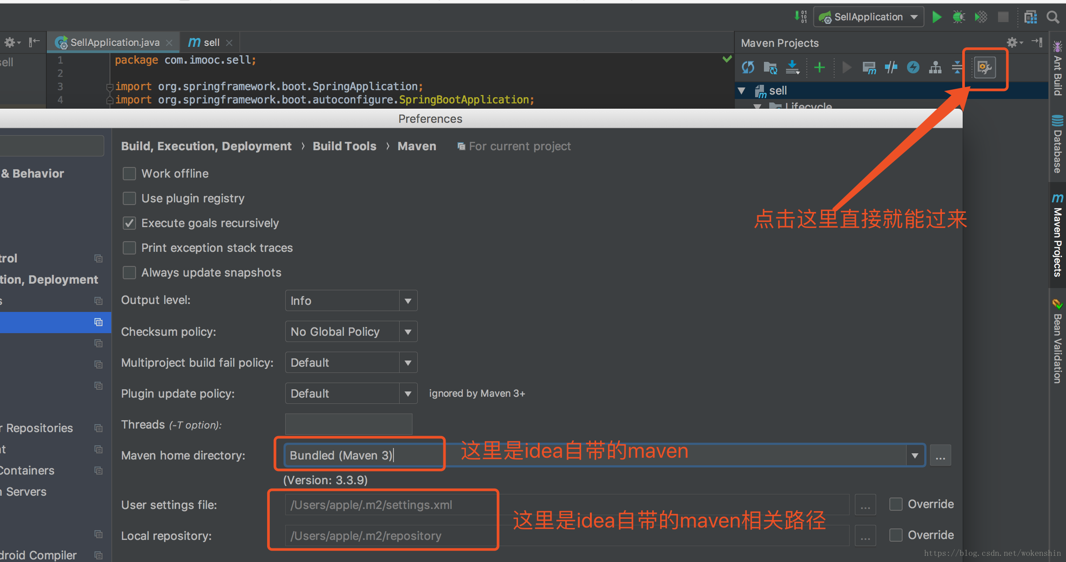This screenshot has width=1066, height=562.
Task: Browse for Maven home directory
Action: point(941,456)
